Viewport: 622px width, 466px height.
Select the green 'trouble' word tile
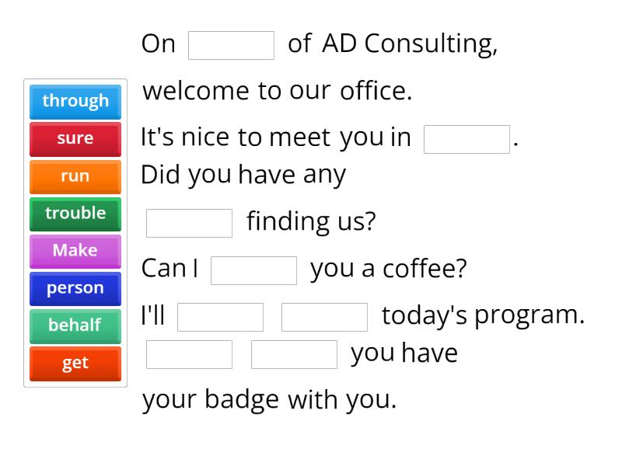(x=75, y=213)
